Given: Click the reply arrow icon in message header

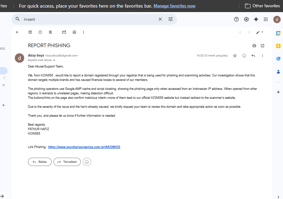Looking at the screenshot, I should coord(253,55).
